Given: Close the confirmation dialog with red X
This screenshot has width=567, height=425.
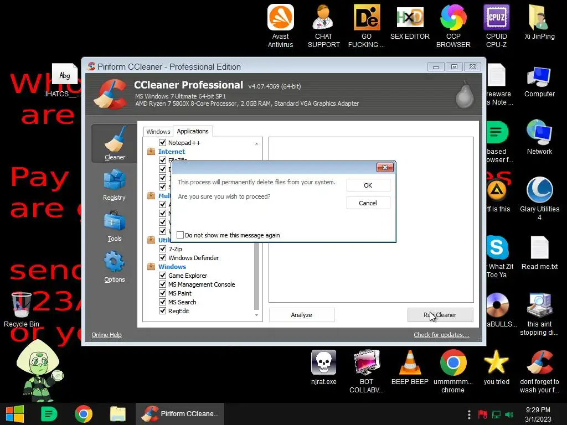Looking at the screenshot, I should 385,167.
